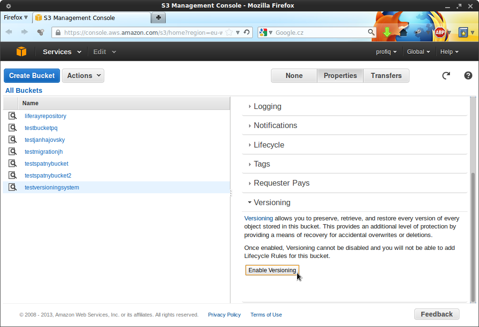Screen dimensions: 479x327
Task: Click the green download arrow icon
Action: point(387,32)
